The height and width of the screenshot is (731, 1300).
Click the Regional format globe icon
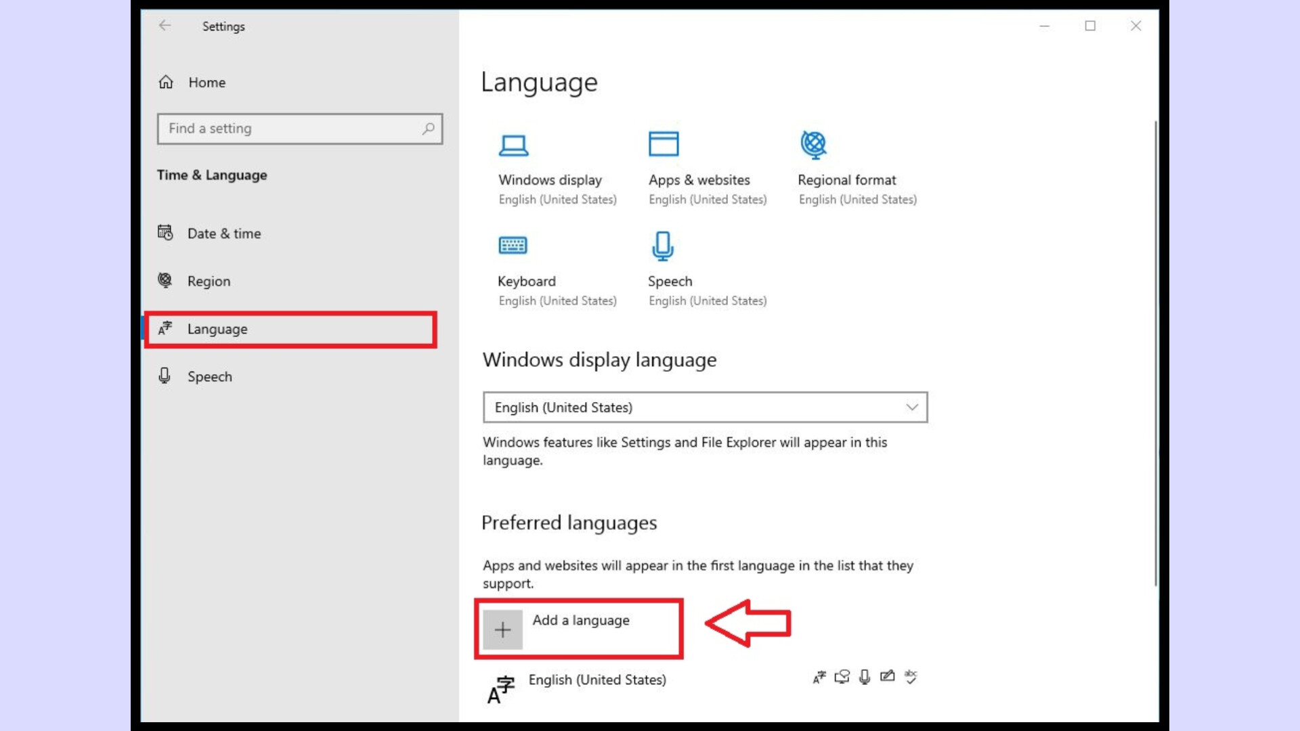click(x=813, y=144)
